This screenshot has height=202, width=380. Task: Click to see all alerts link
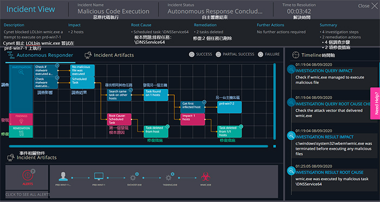(x=28, y=194)
